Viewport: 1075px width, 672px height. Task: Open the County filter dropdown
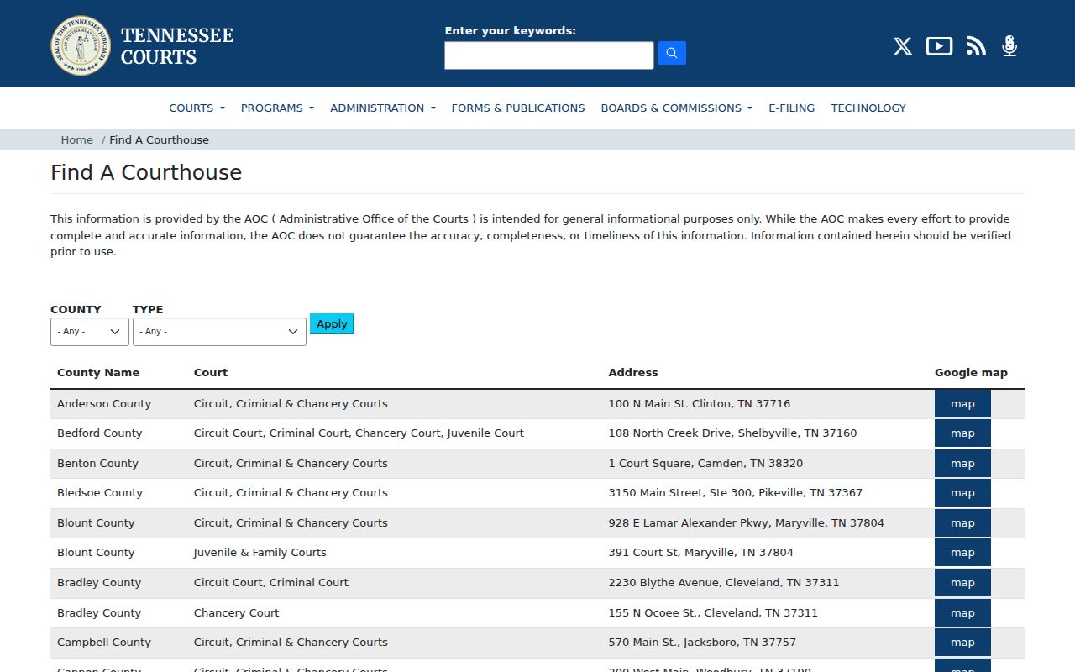pyautogui.click(x=90, y=332)
